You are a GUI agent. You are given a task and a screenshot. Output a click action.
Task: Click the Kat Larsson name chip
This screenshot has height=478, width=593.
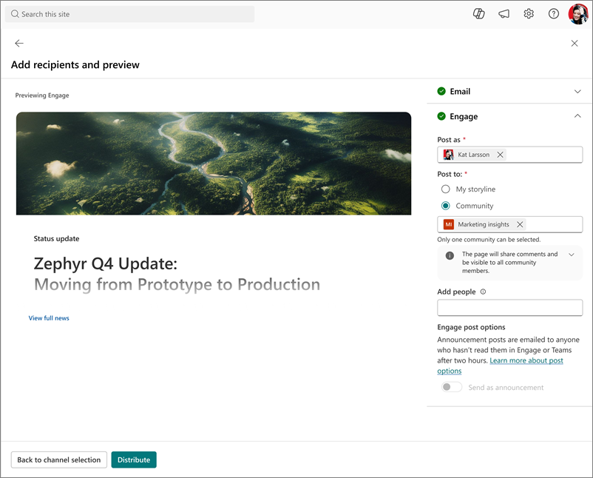click(x=473, y=155)
